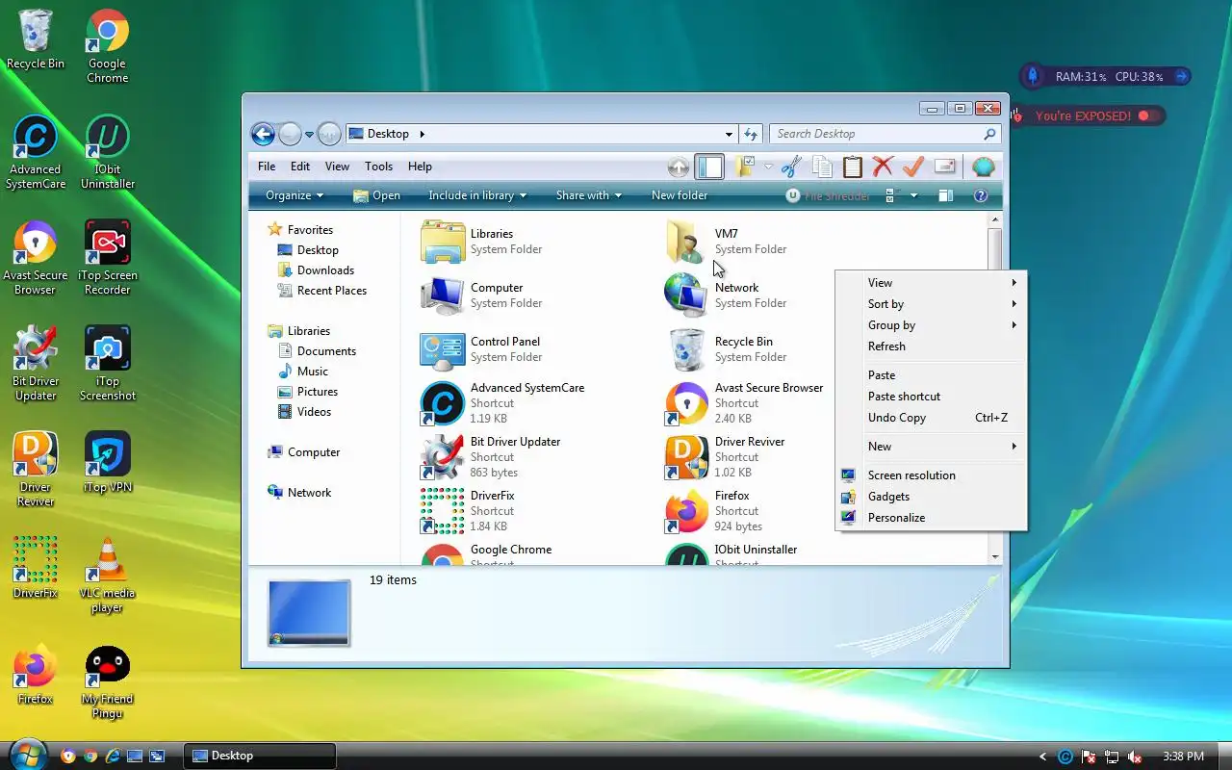This screenshot has width=1232, height=770.
Task: Click the Back navigation button
Action: point(263,134)
